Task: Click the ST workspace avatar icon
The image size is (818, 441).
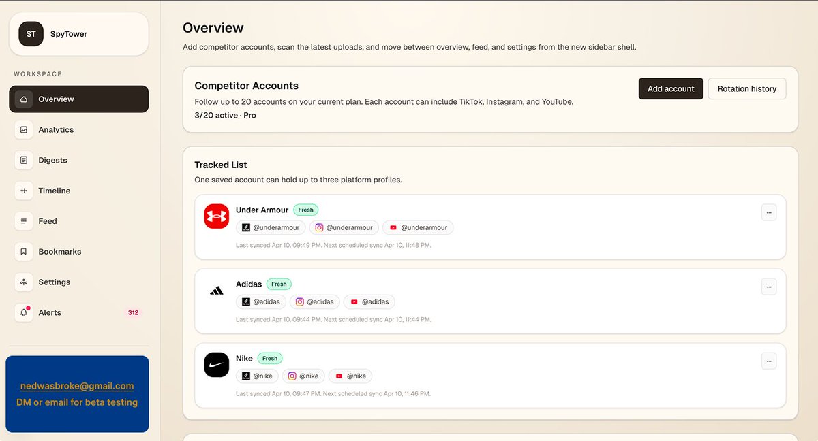Action: [x=31, y=34]
